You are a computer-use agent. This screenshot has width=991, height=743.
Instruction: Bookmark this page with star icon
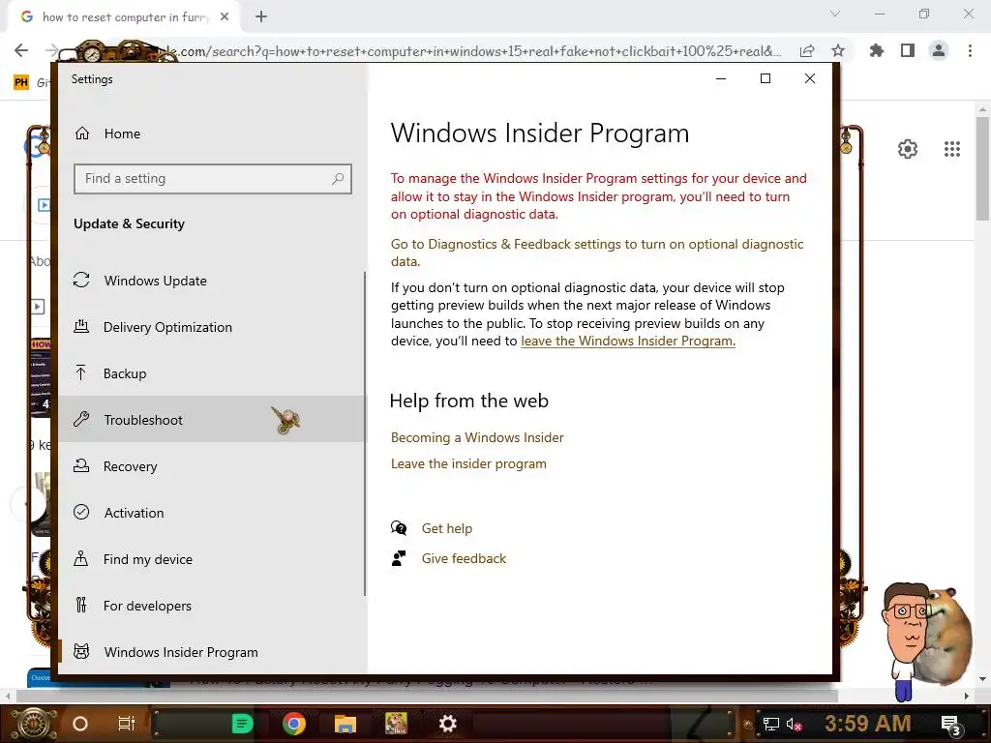[838, 50]
